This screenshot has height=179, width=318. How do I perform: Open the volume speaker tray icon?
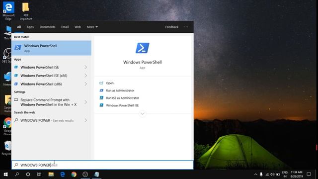coord(272,175)
